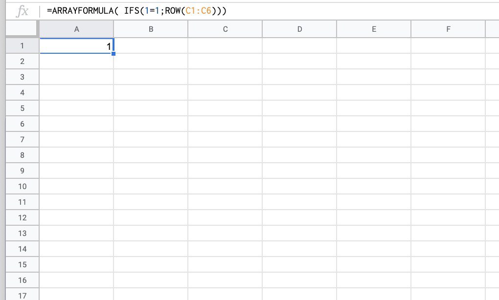Screen dimensions: 499x300
Task: Select row 9 header
Action: pos(23,171)
